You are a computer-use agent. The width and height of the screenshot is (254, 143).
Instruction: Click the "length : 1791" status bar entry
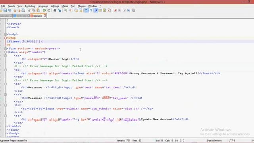(123, 141)
